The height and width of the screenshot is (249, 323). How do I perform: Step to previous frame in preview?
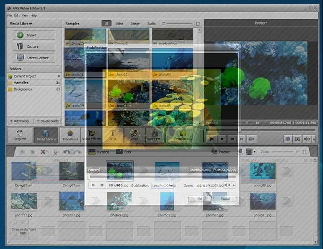[232, 139]
